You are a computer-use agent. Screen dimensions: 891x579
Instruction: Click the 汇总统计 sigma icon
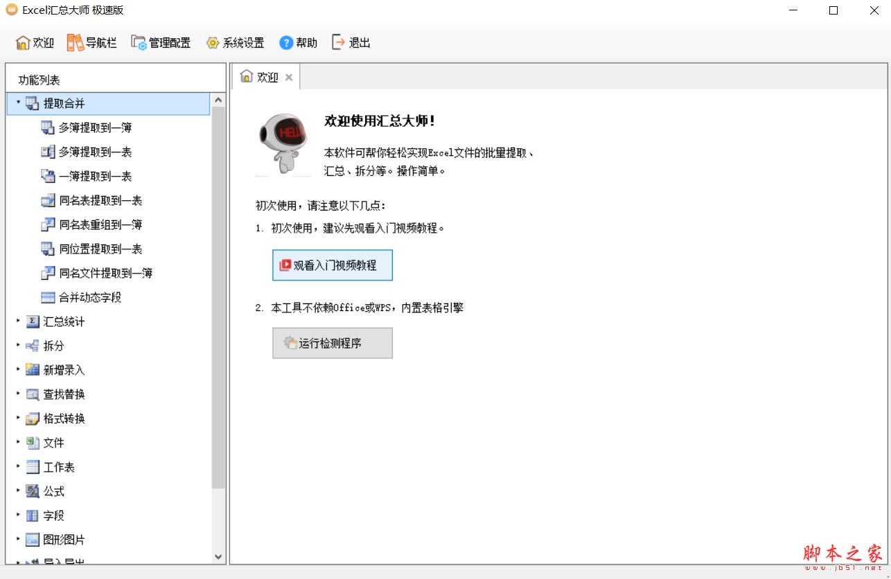(x=33, y=321)
